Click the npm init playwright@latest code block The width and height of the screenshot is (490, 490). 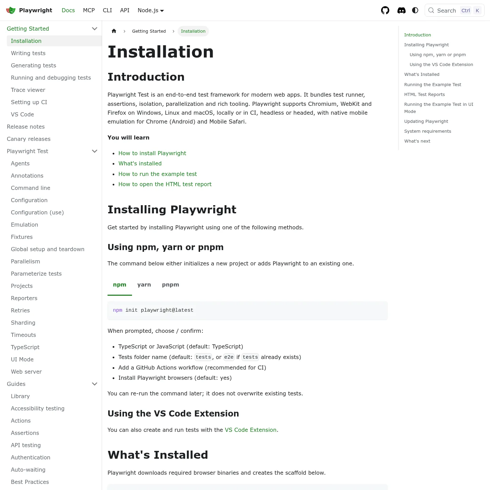coord(248,310)
